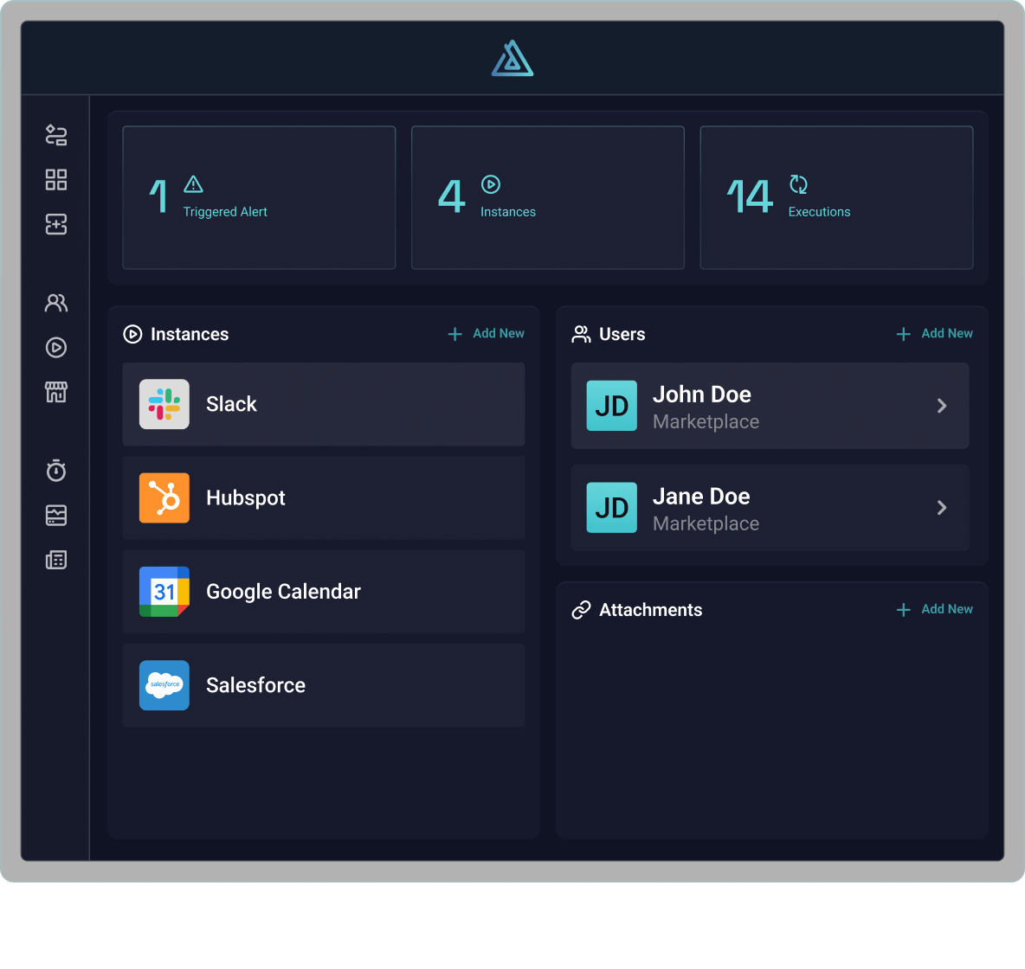
Task: Open the activity monitor chart icon in the sidebar
Action: (x=56, y=516)
